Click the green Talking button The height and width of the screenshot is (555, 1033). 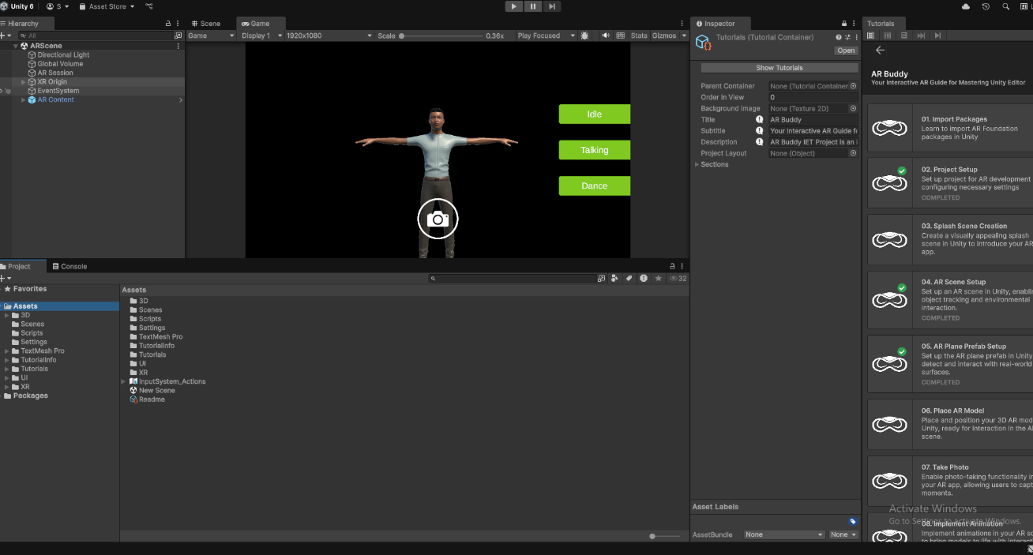tap(595, 150)
